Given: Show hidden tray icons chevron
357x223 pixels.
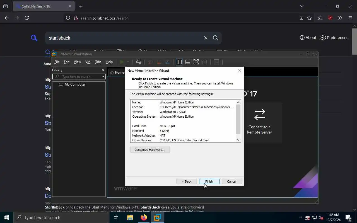Looking at the screenshot, I should [x=301, y=217].
